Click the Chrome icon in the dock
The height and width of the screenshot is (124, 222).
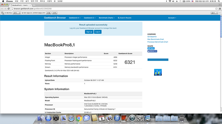click(79, 118)
